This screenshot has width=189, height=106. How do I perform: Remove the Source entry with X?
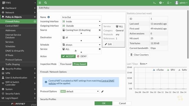tap(100, 30)
